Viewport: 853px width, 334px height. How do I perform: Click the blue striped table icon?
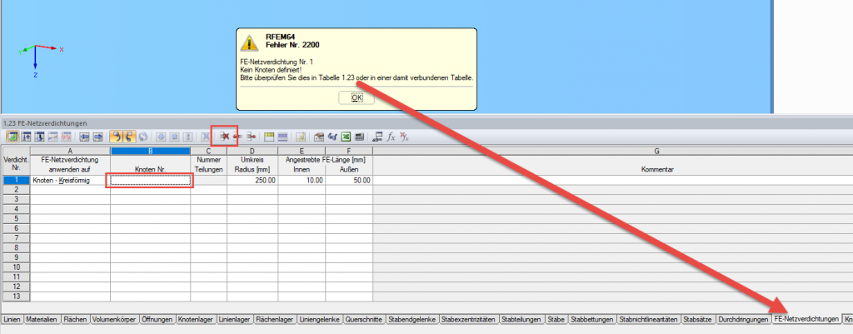coord(282,137)
